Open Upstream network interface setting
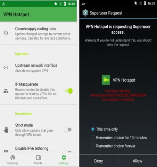Viewport: 157px width, 167px height. point(38,68)
